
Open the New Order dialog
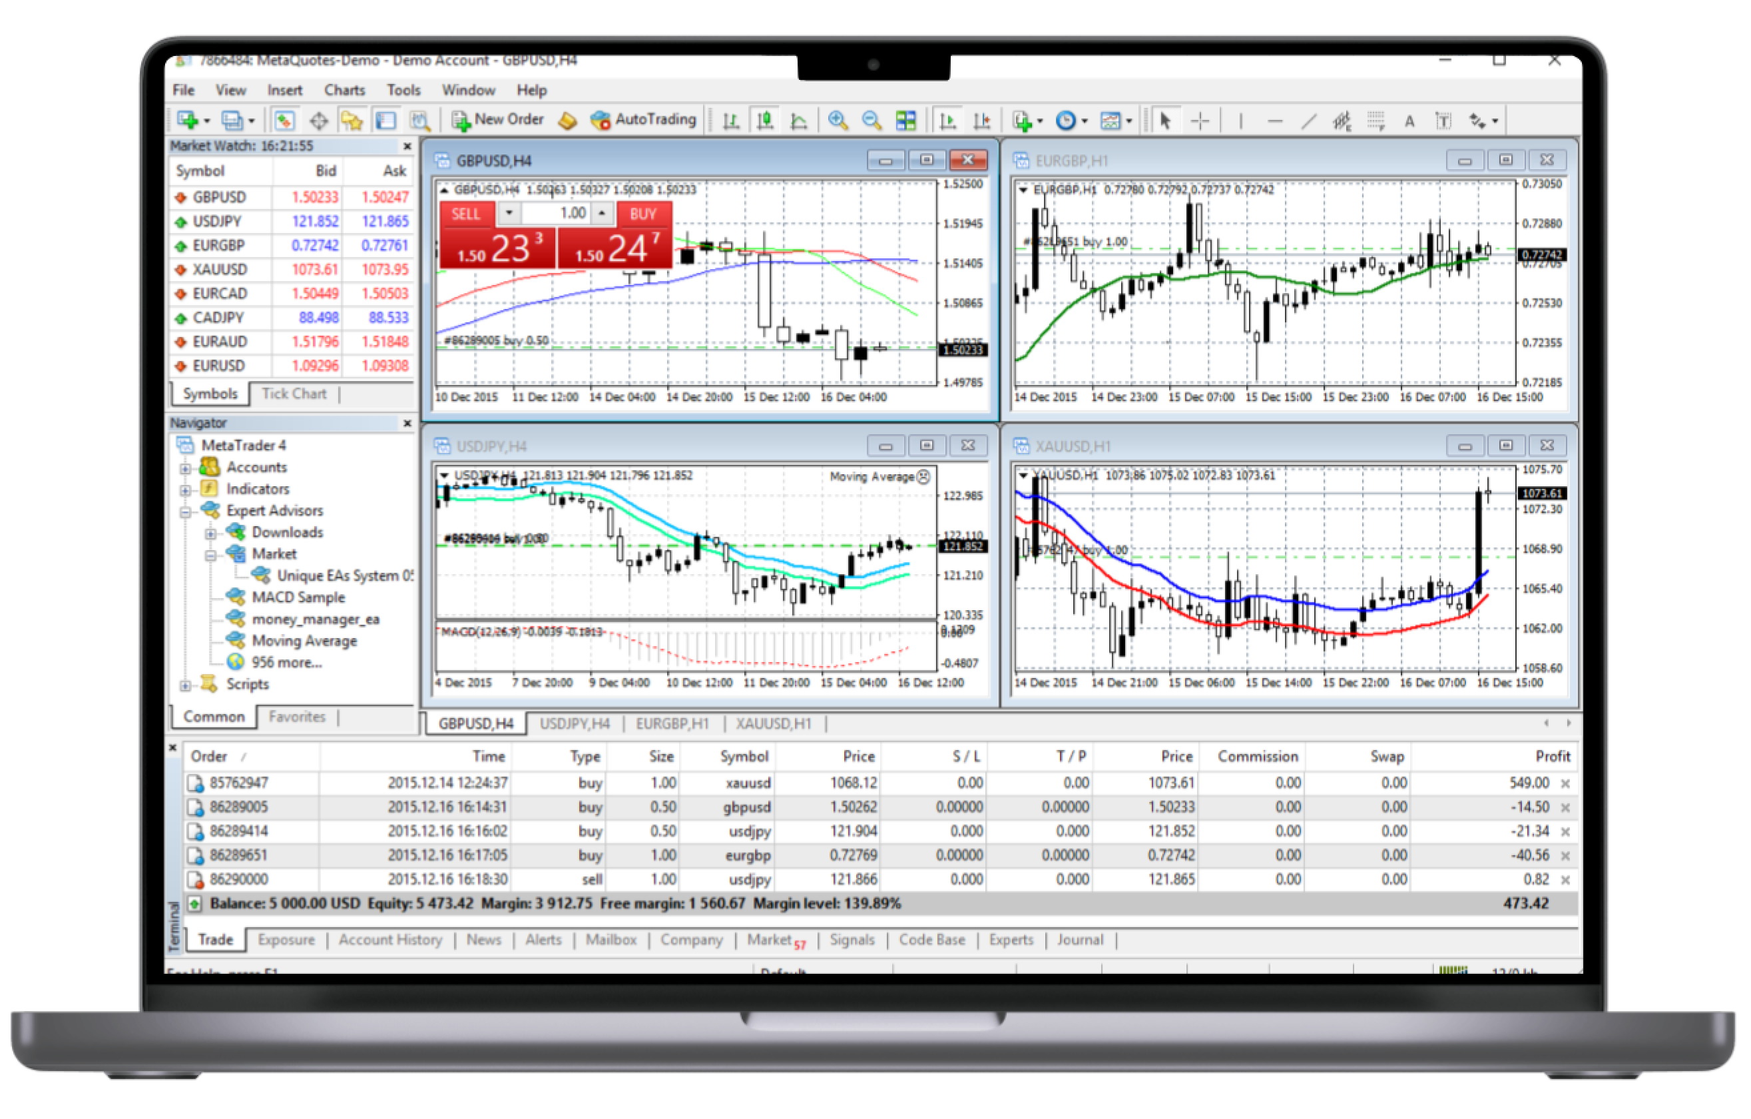(498, 119)
